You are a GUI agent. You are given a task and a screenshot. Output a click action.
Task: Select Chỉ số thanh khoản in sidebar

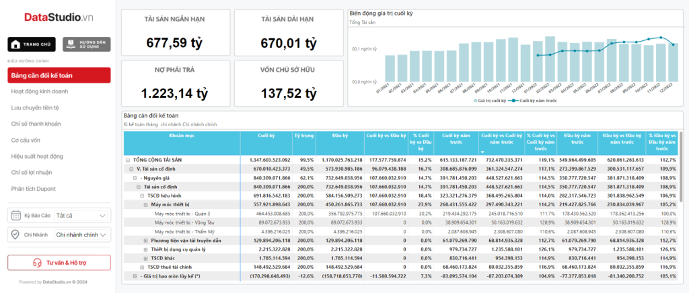[36, 124]
